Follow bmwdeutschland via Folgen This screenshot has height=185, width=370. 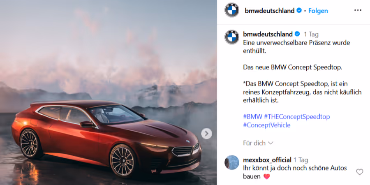tap(318, 11)
